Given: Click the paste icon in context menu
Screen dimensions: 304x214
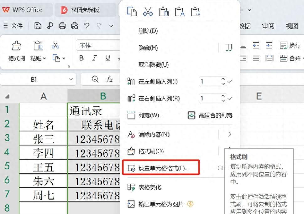Looking at the screenshot, I should (164, 12).
